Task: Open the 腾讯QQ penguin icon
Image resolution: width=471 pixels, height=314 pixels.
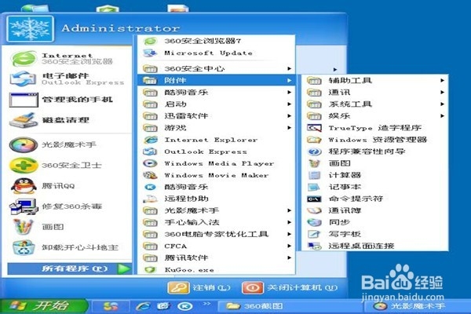Action: [24, 186]
